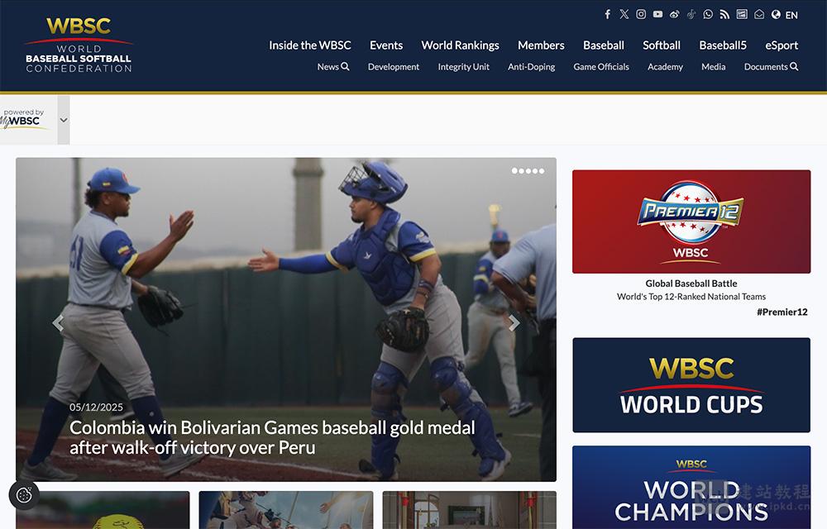Open the Instagram social icon
Screen dimensions: 827x529
[641, 14]
